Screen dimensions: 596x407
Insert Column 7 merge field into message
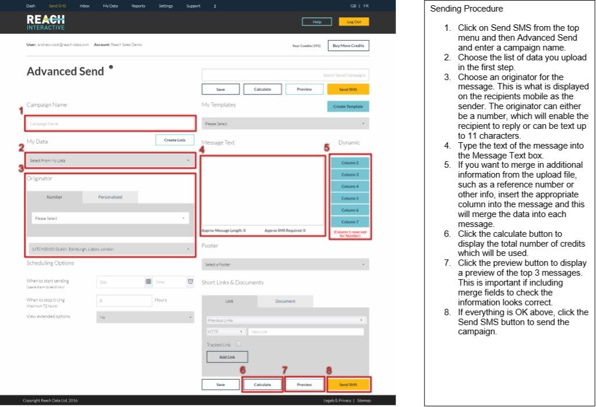tap(350, 221)
